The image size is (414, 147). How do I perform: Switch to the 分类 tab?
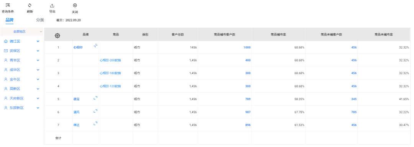point(40,20)
